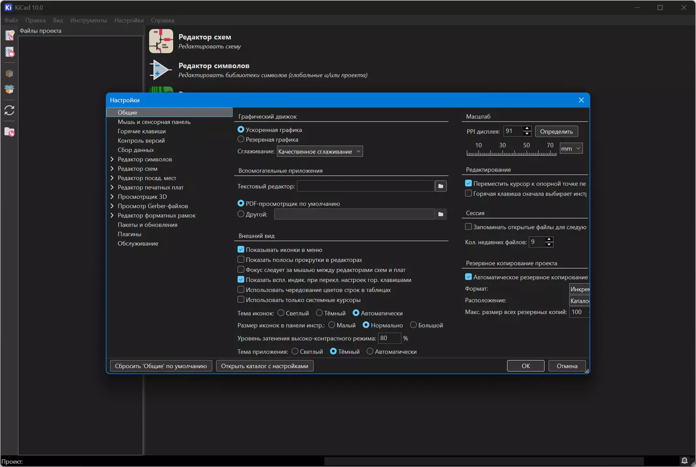Select the Ускоренная графика radio button
696x467 pixels.
[x=241, y=130]
